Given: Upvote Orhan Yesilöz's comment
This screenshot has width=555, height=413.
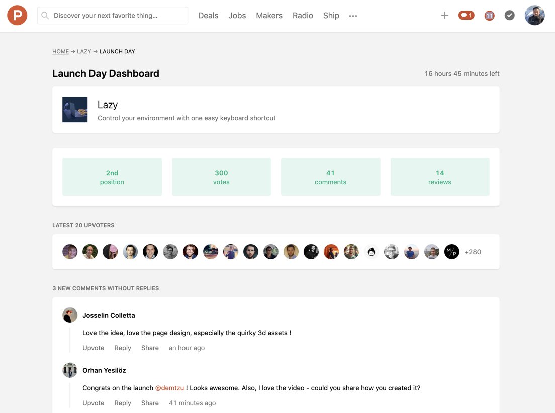Looking at the screenshot, I should pos(94,403).
